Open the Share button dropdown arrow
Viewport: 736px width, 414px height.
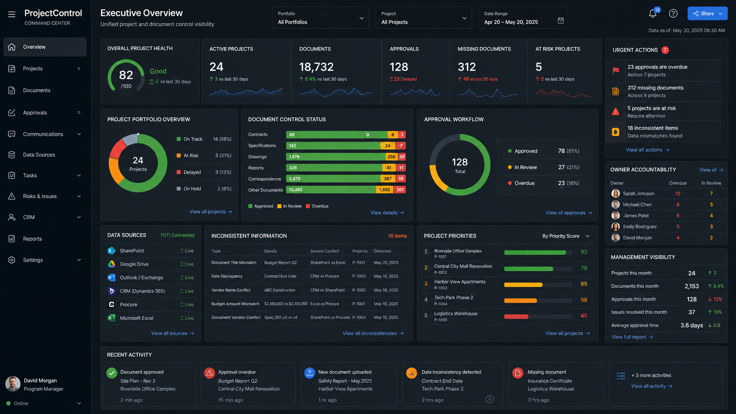coord(720,14)
